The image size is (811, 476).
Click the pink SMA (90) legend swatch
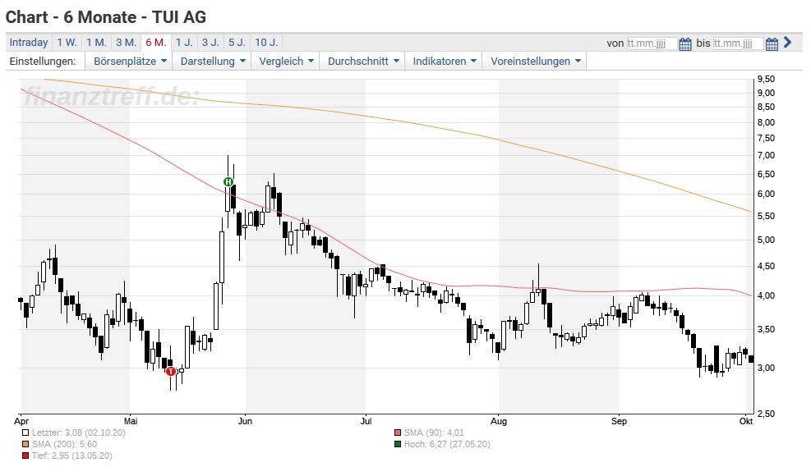point(397,433)
